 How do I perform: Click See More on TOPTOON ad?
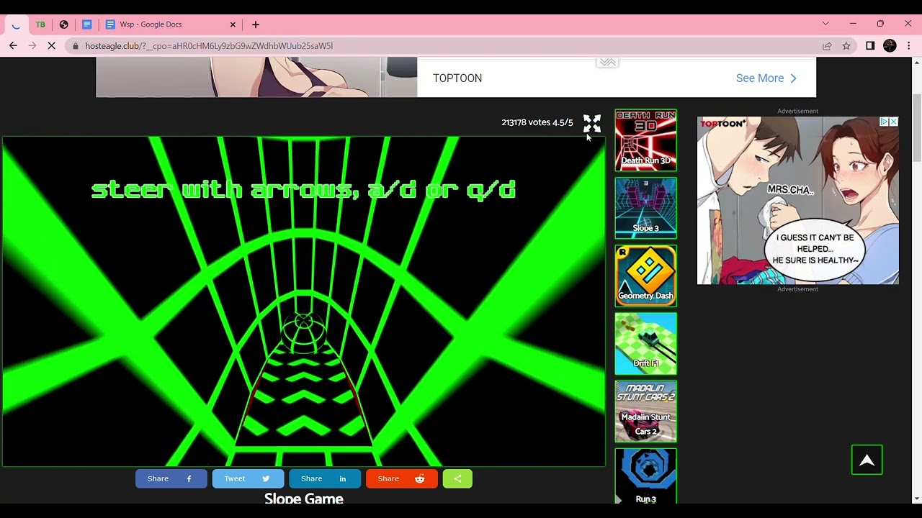coord(766,78)
